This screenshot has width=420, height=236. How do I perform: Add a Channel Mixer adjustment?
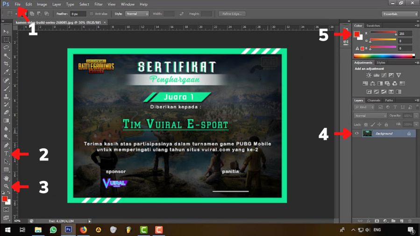(395, 83)
